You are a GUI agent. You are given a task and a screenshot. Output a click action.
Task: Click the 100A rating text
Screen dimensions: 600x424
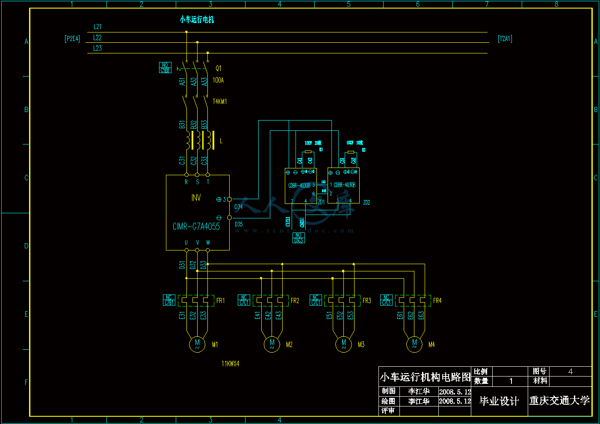click(218, 80)
